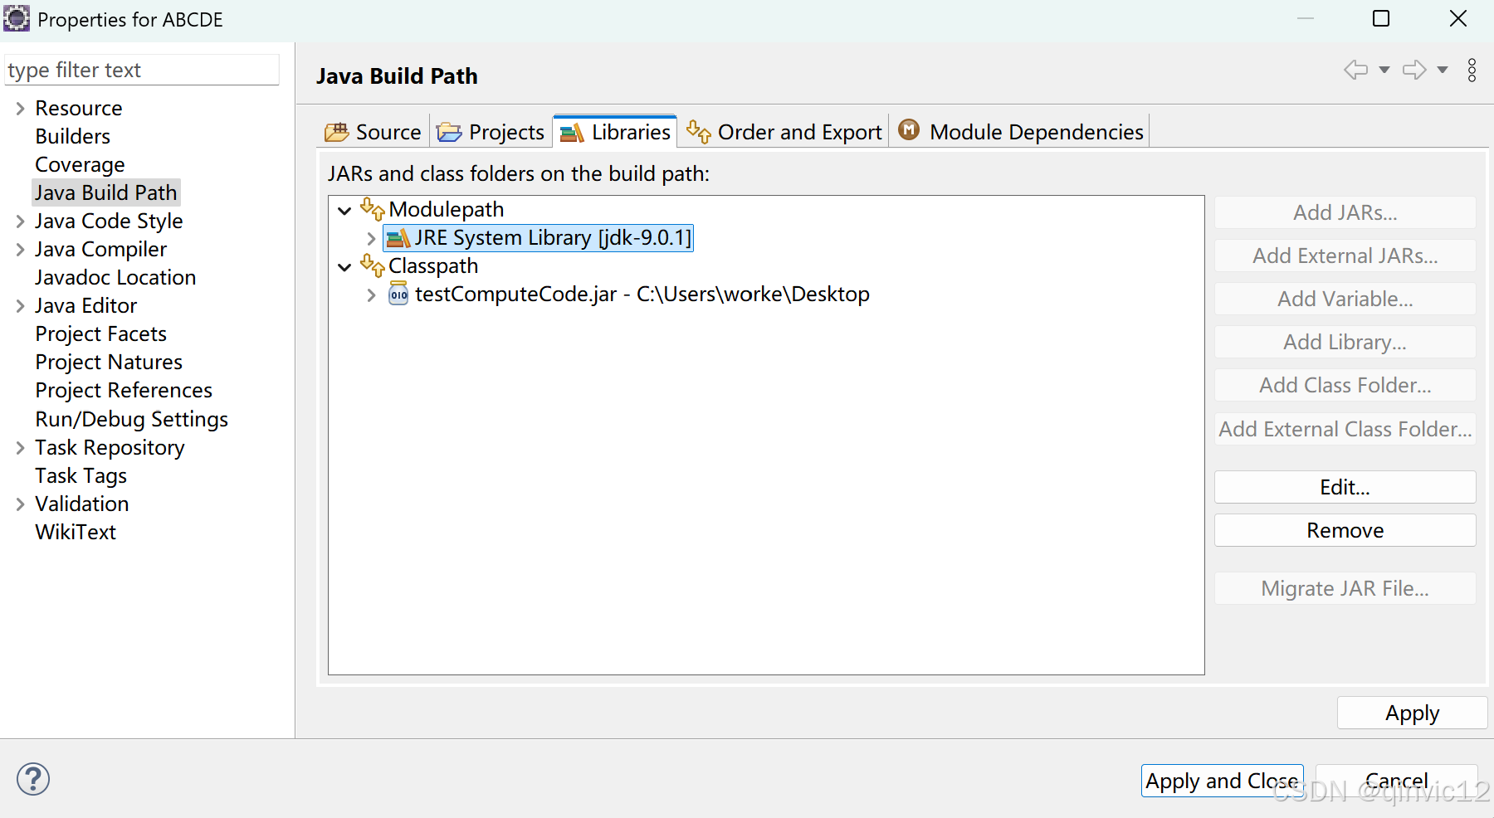Select Task Tags in the tree
The height and width of the screenshot is (818, 1494).
81,475
